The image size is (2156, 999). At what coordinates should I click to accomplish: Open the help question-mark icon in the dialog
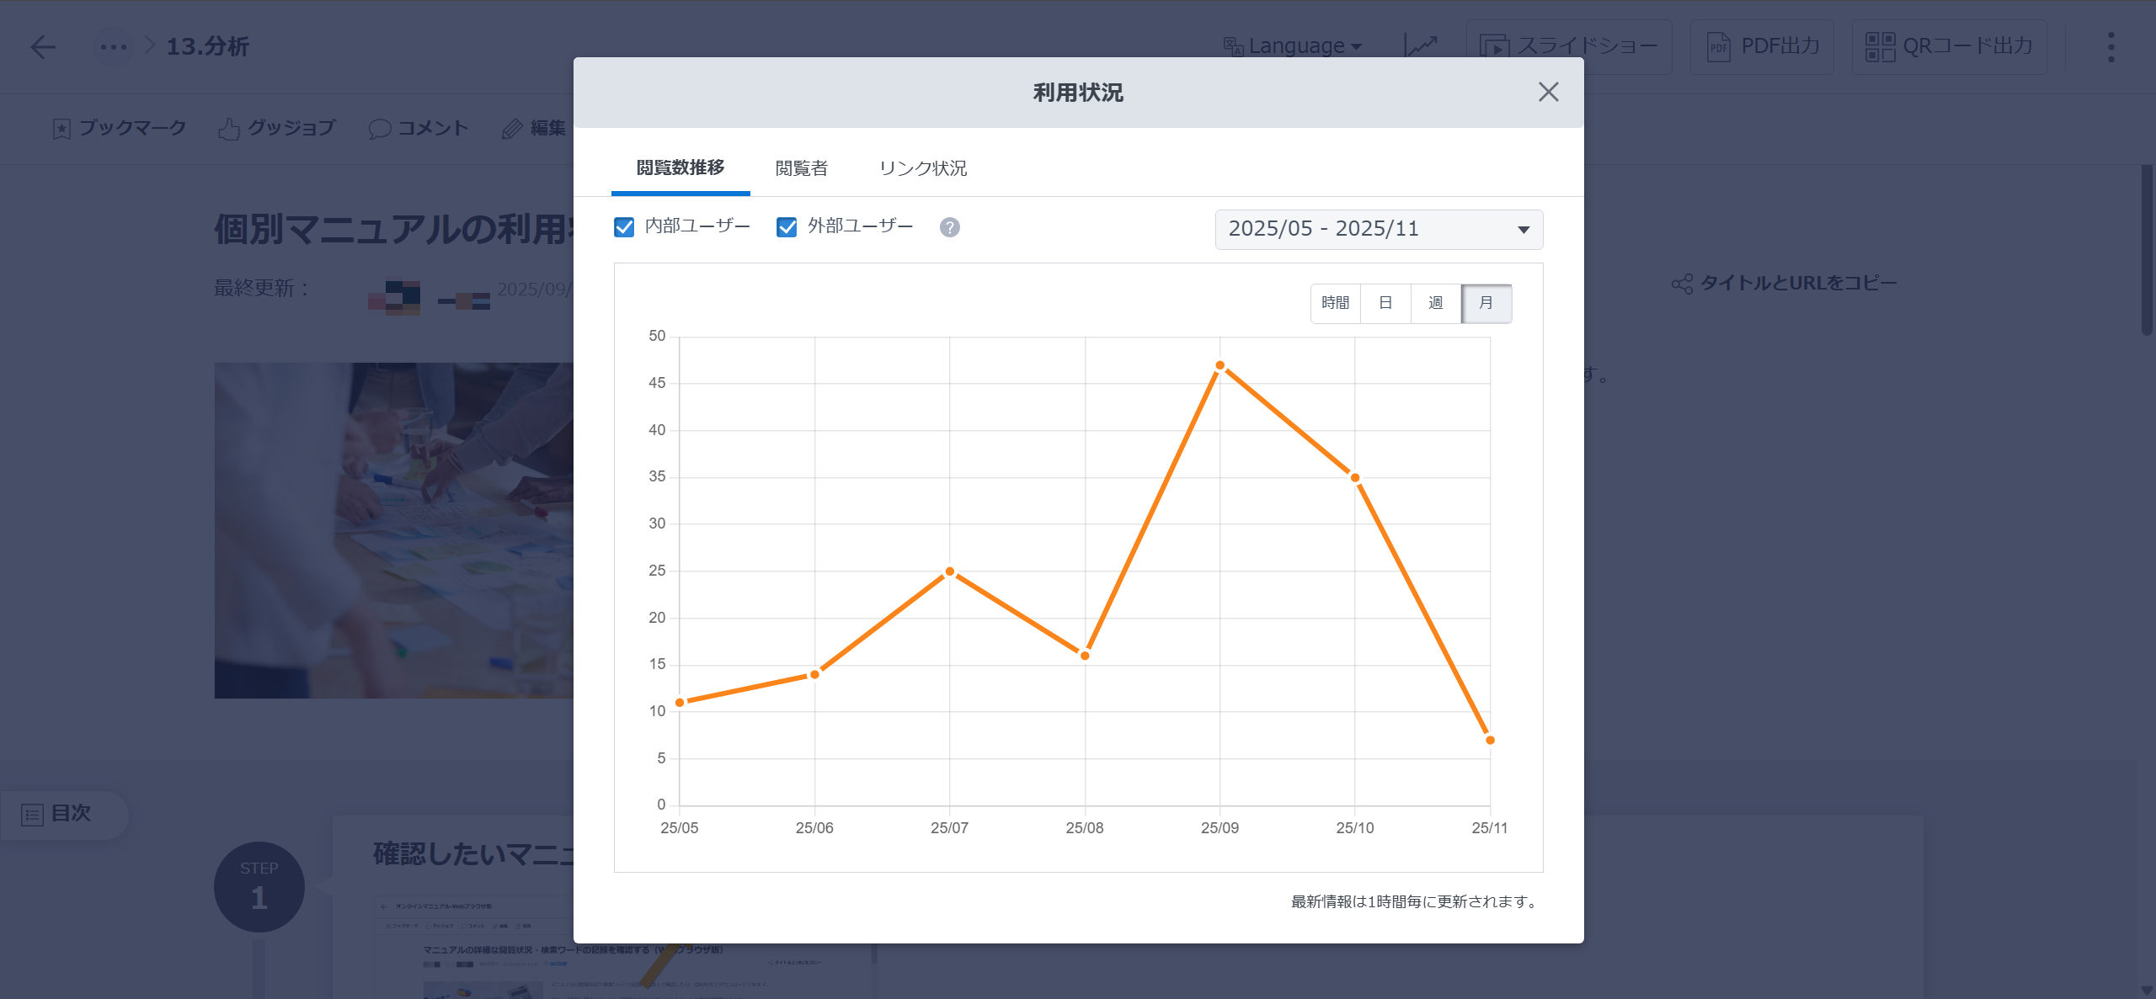[x=950, y=226]
